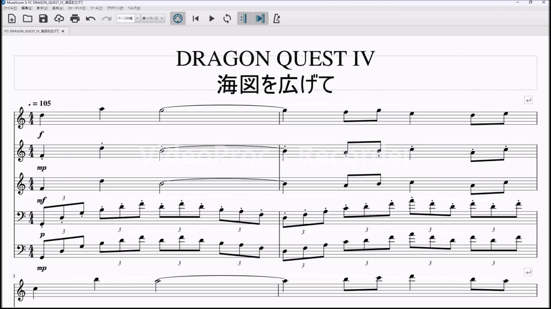The width and height of the screenshot is (551, 309).
Task: Start playback with the play button
Action: point(212,18)
